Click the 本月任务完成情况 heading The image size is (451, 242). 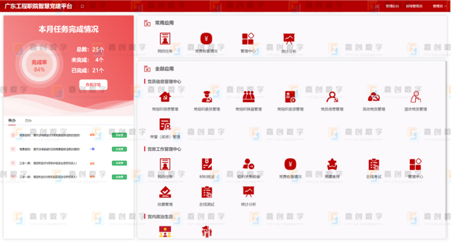68,29
